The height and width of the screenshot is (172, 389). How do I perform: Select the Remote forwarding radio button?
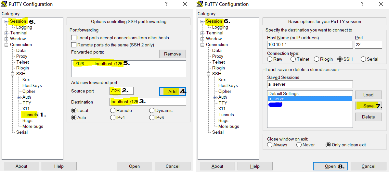tap(113, 110)
